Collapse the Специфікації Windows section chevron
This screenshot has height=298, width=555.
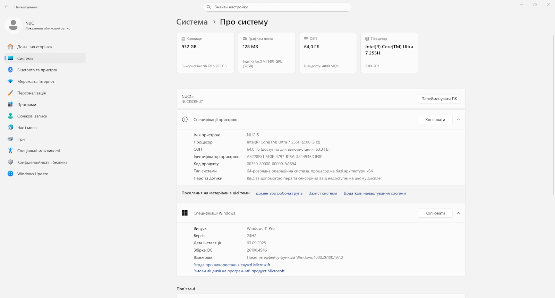(459, 213)
